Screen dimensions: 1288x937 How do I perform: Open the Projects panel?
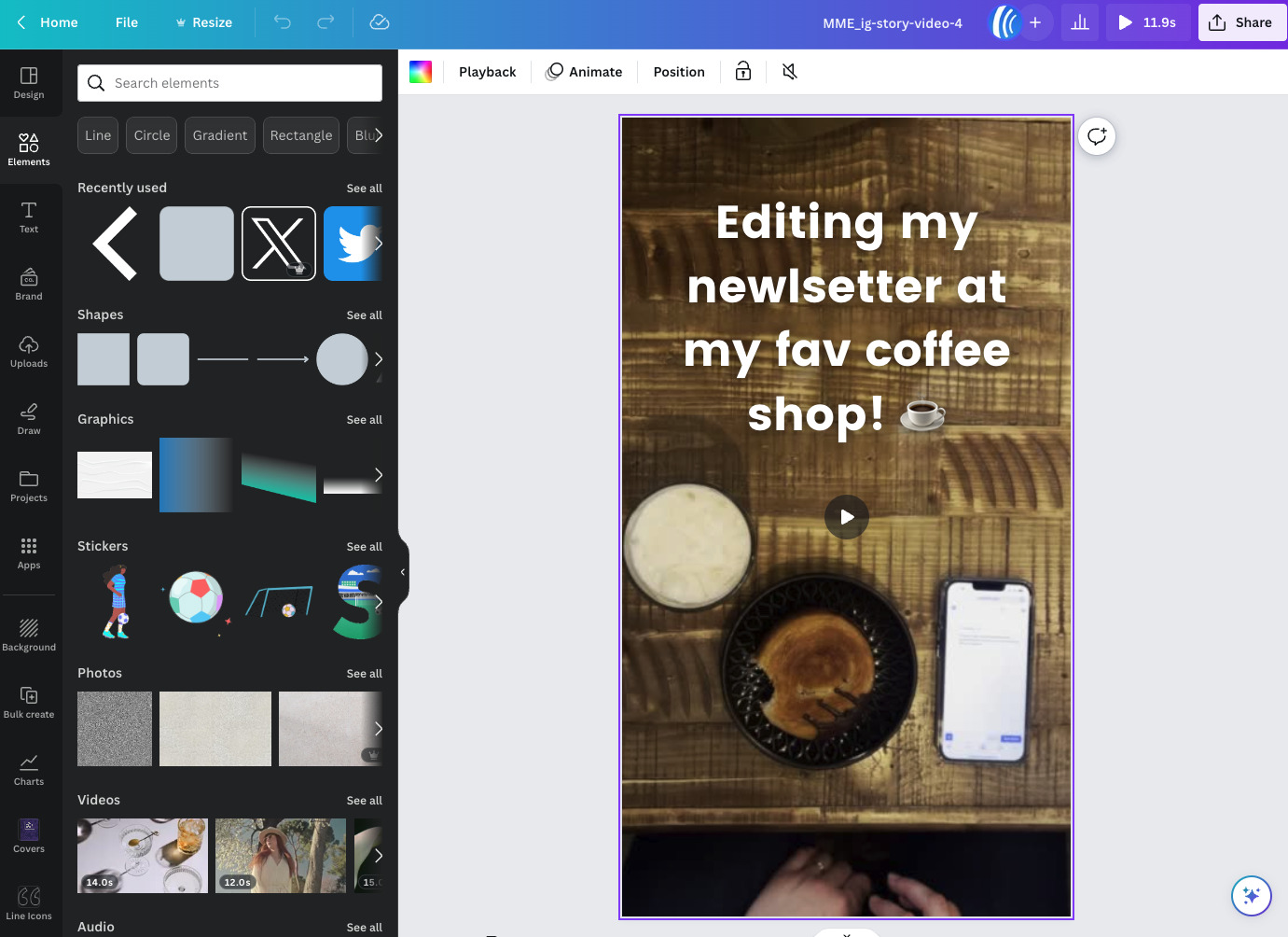(28, 486)
